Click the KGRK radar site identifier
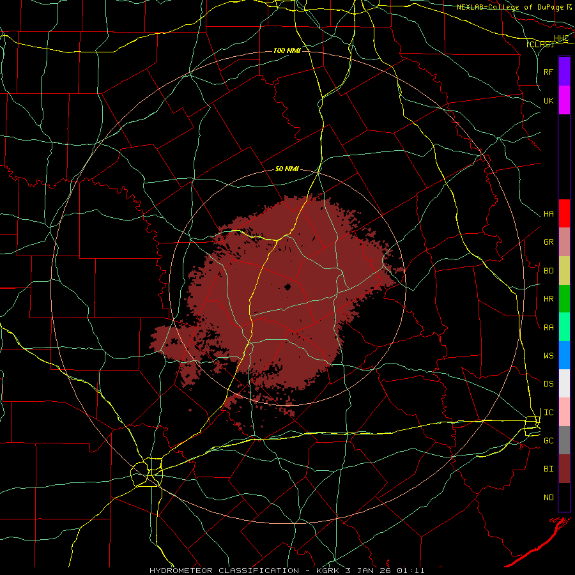The image size is (575, 575). point(326,571)
